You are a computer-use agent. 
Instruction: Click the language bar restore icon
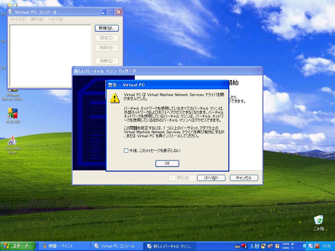point(292,244)
